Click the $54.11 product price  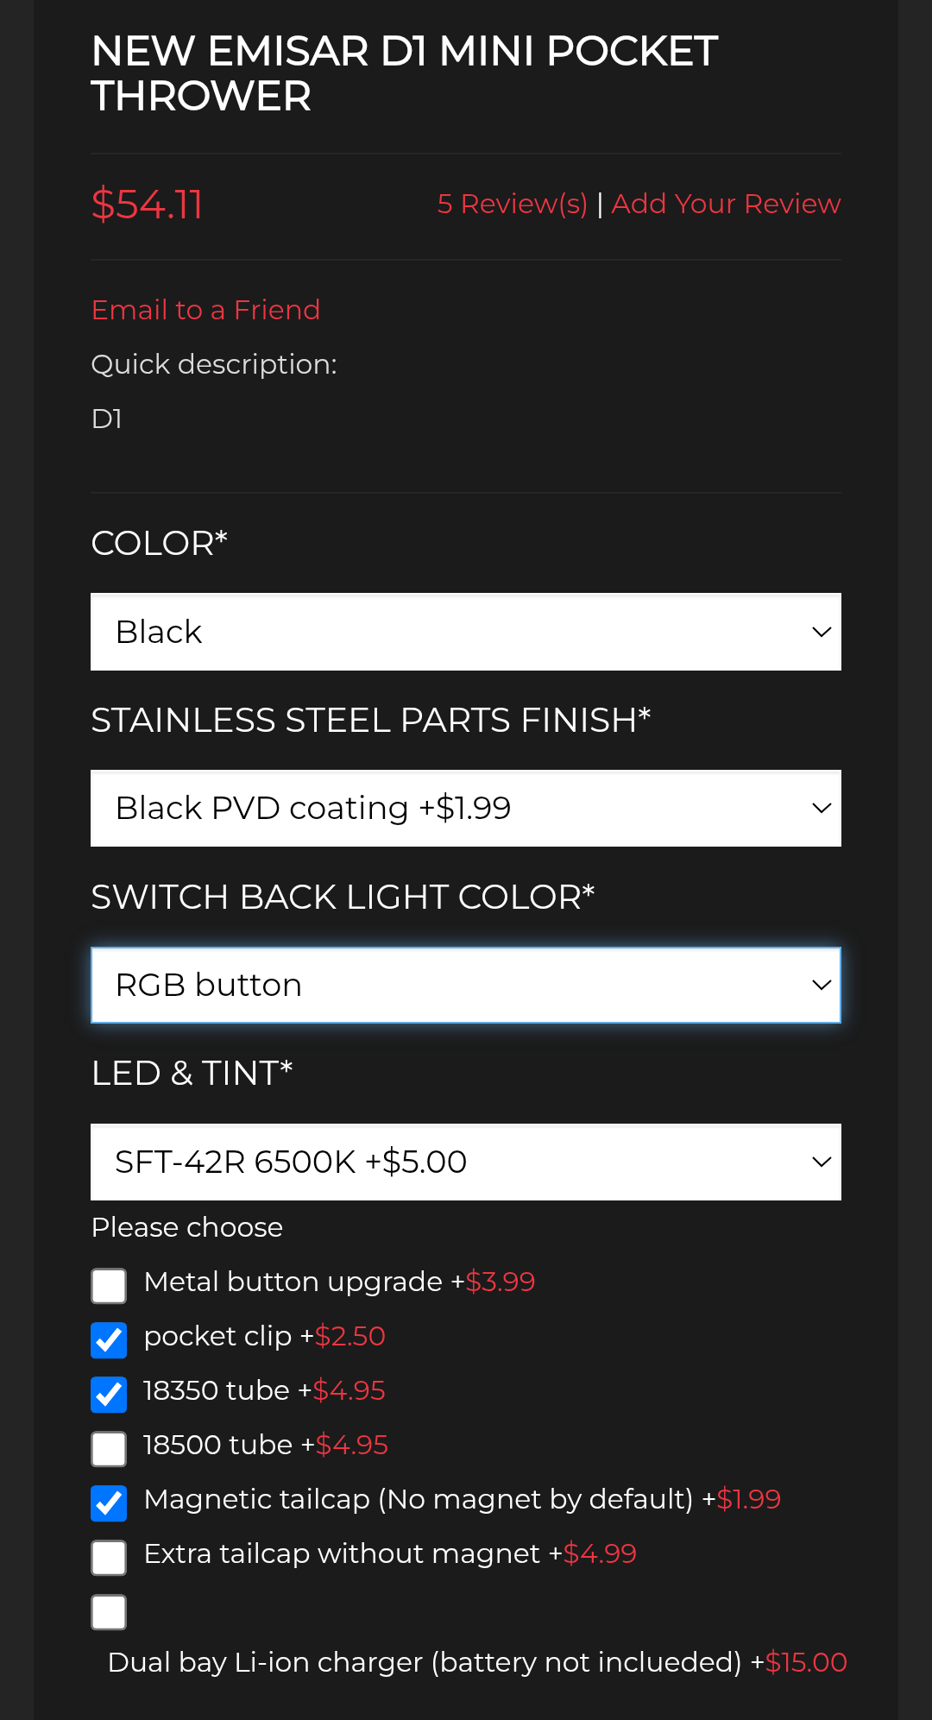tap(147, 205)
